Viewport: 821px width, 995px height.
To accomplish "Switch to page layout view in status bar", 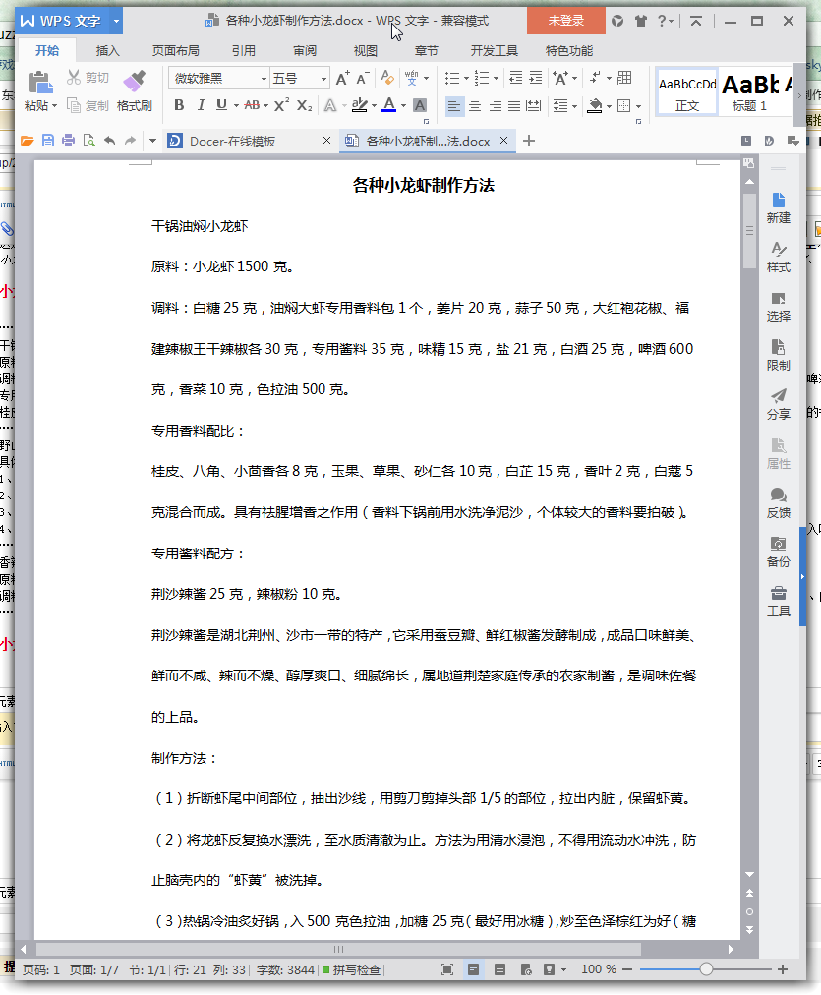I will coord(473,969).
